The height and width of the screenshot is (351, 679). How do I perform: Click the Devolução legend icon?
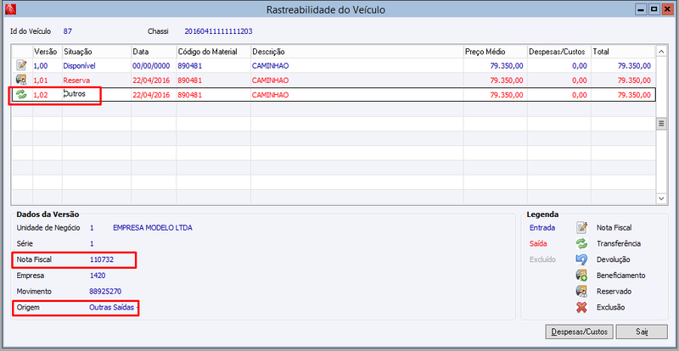[581, 259]
